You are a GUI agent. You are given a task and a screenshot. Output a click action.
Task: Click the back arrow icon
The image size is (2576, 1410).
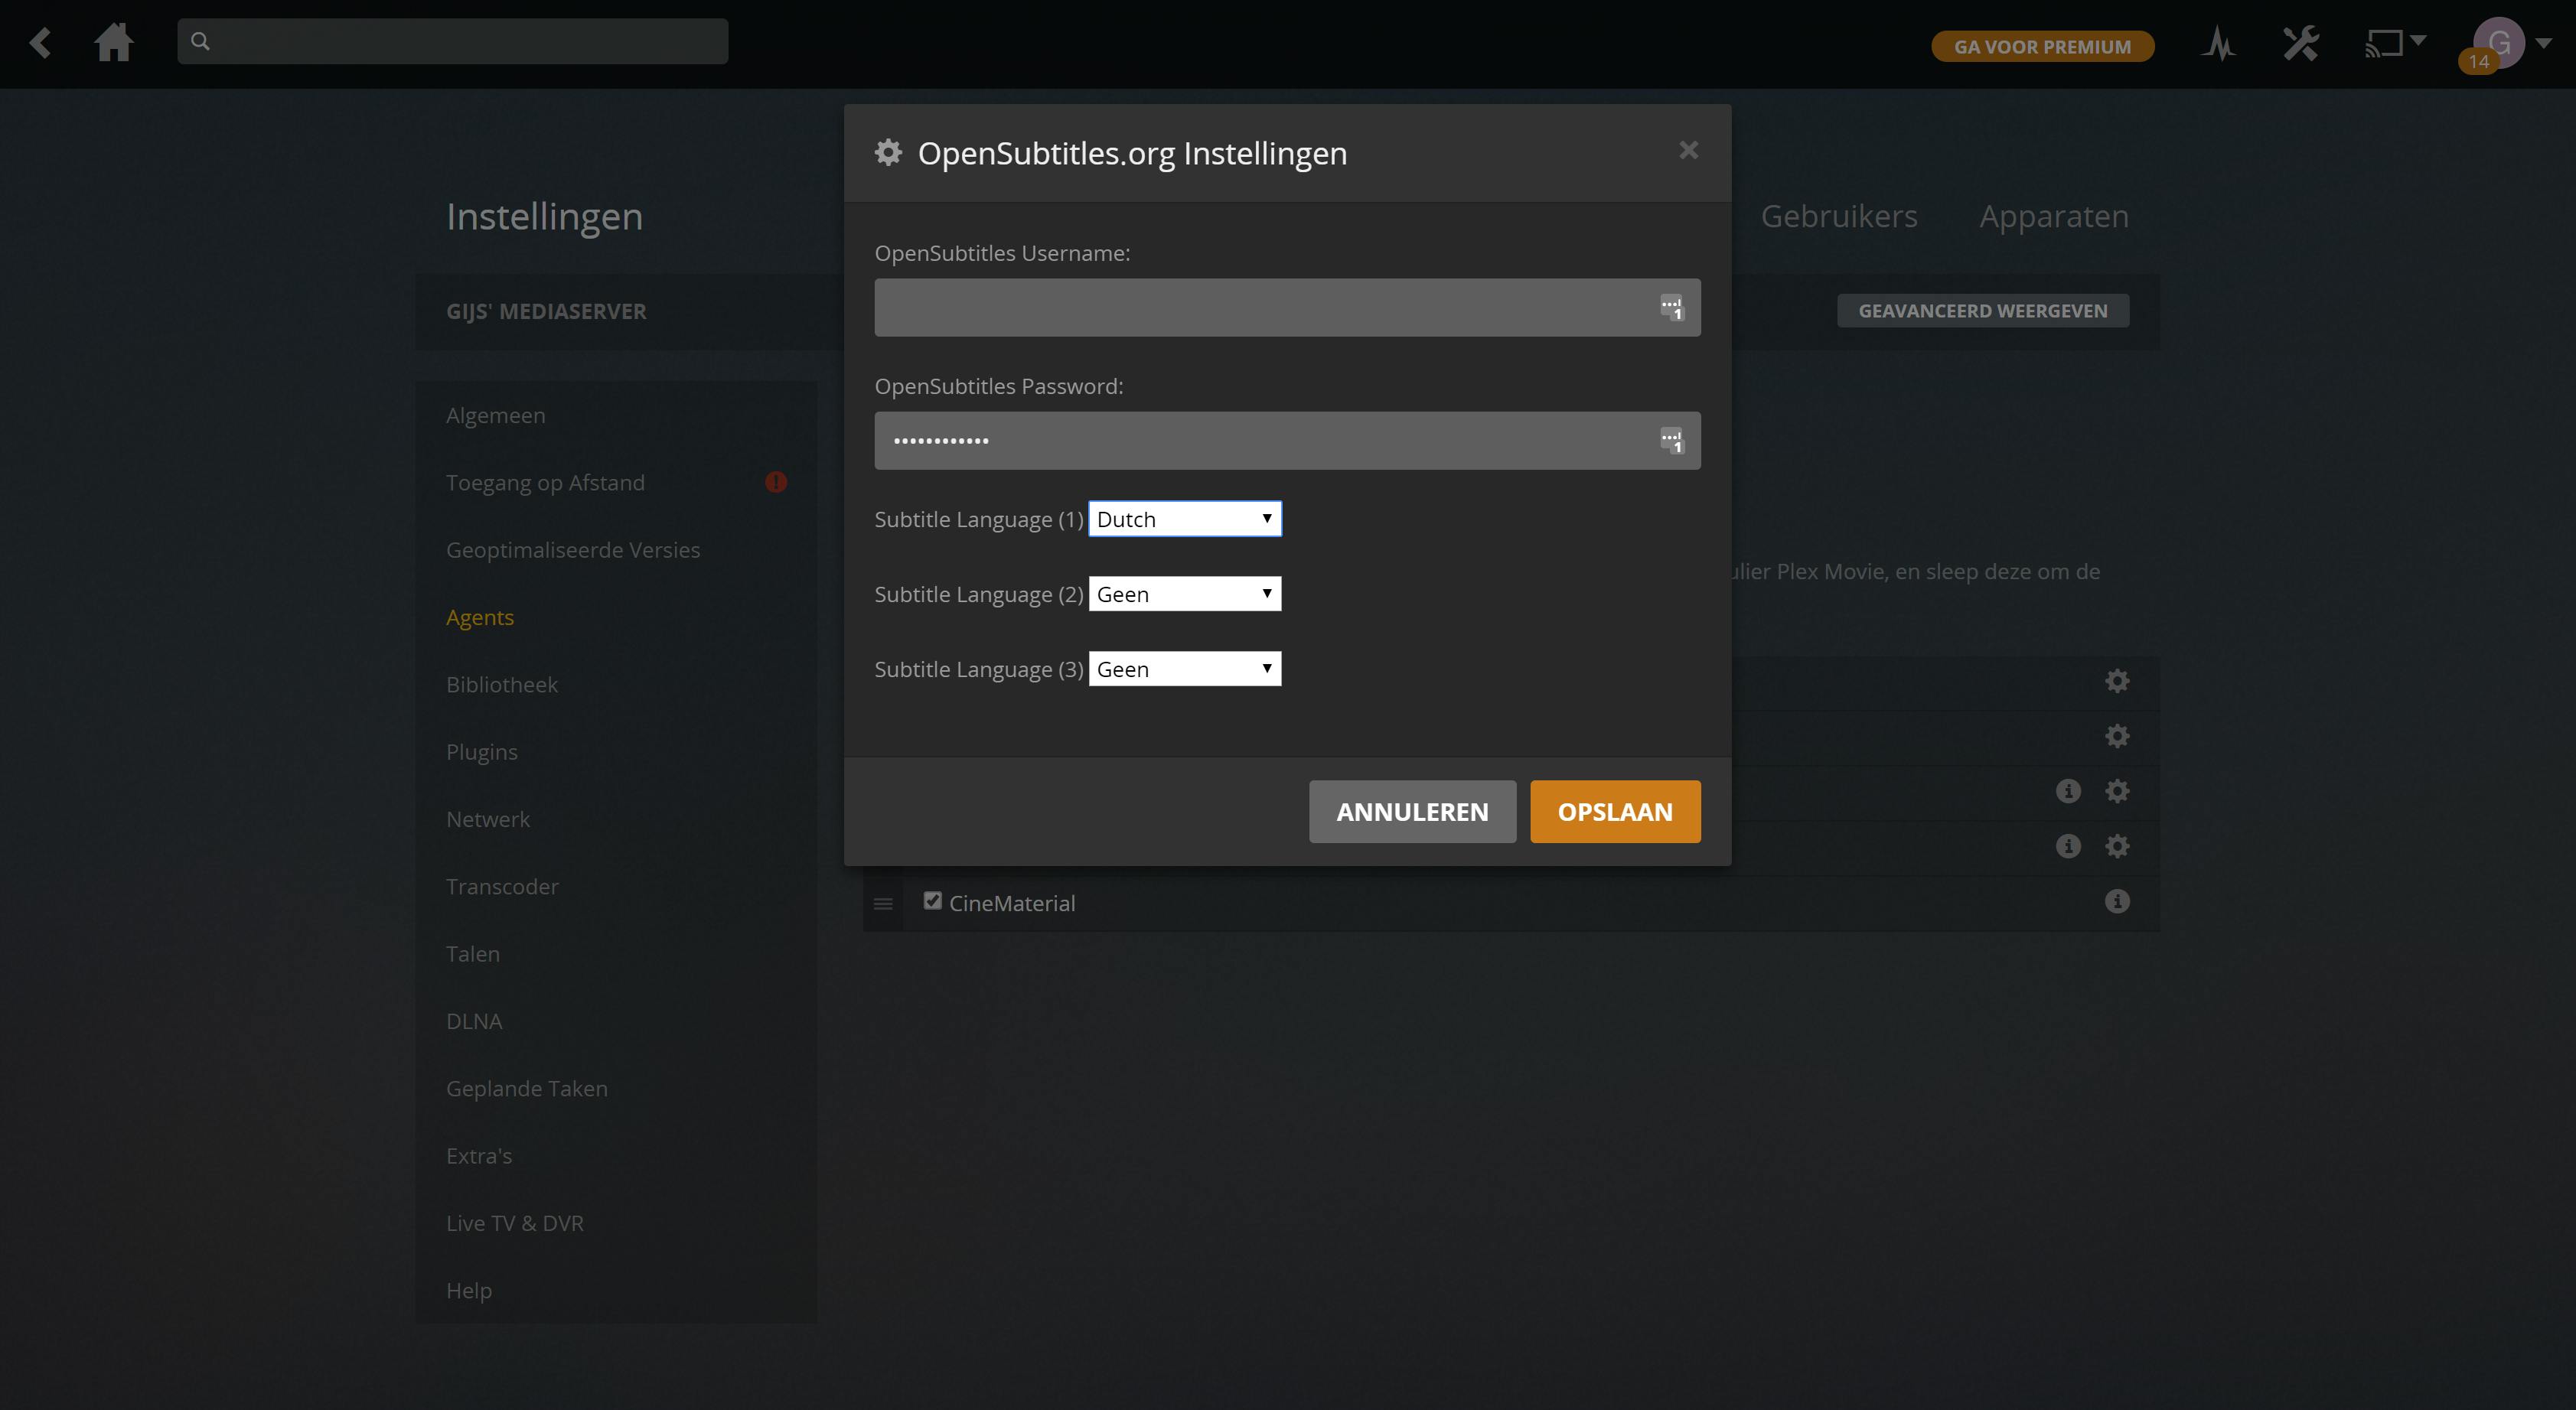tap(40, 43)
